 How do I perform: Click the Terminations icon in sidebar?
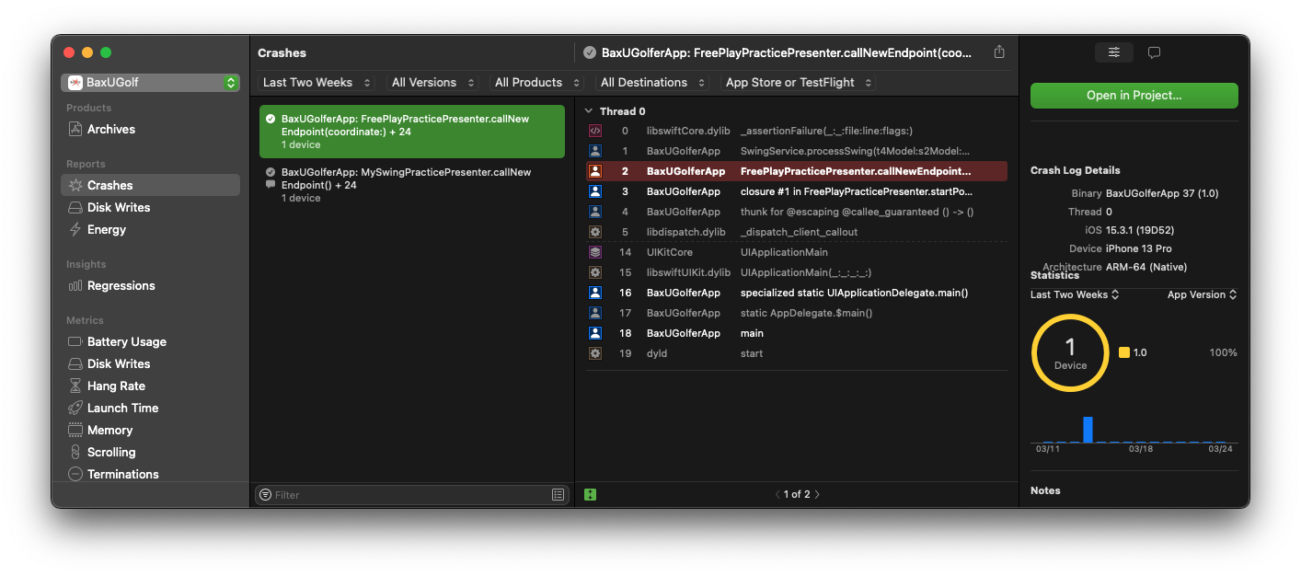point(75,474)
